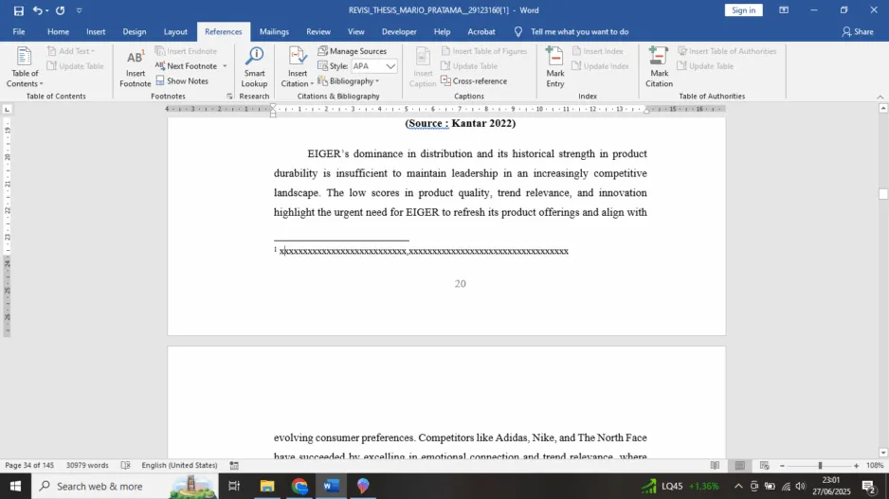Switch to the Mailings tab

(274, 31)
